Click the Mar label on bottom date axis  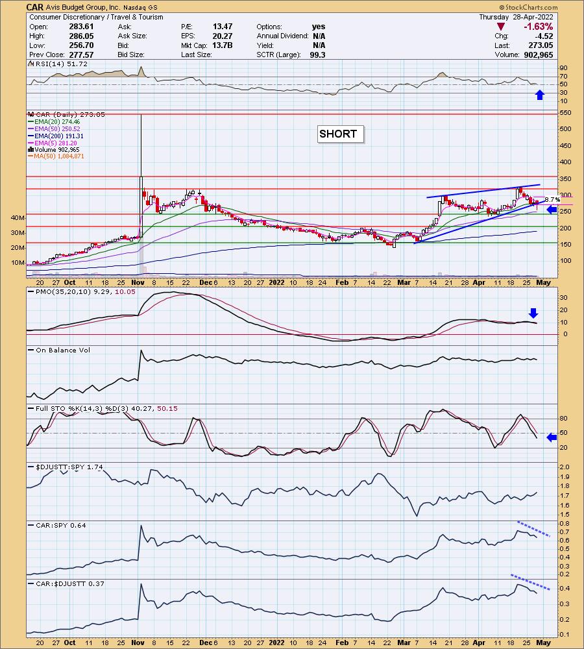pyautogui.click(x=404, y=643)
